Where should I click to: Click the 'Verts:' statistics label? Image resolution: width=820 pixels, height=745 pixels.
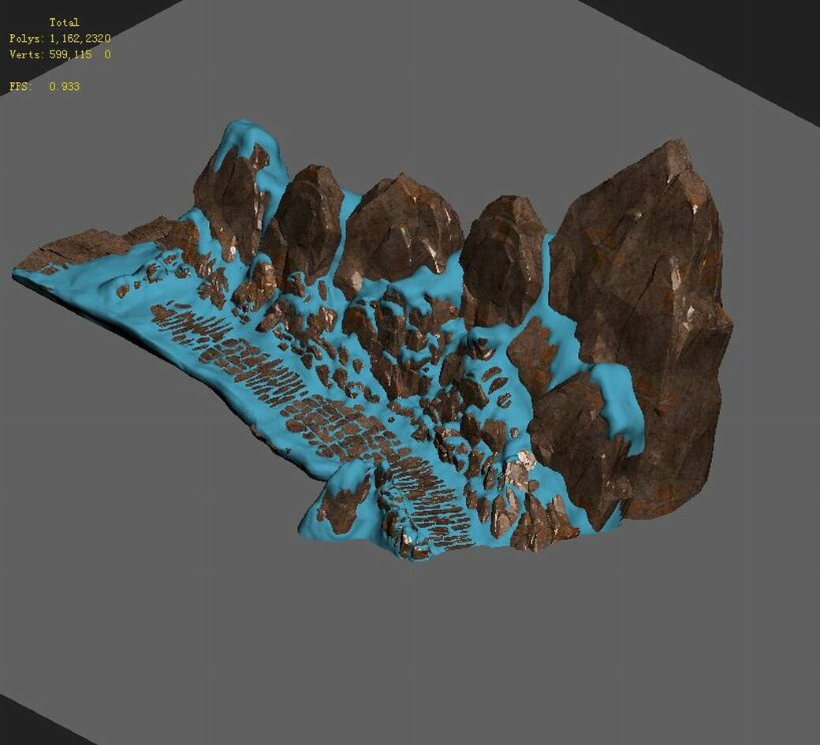pos(27,54)
